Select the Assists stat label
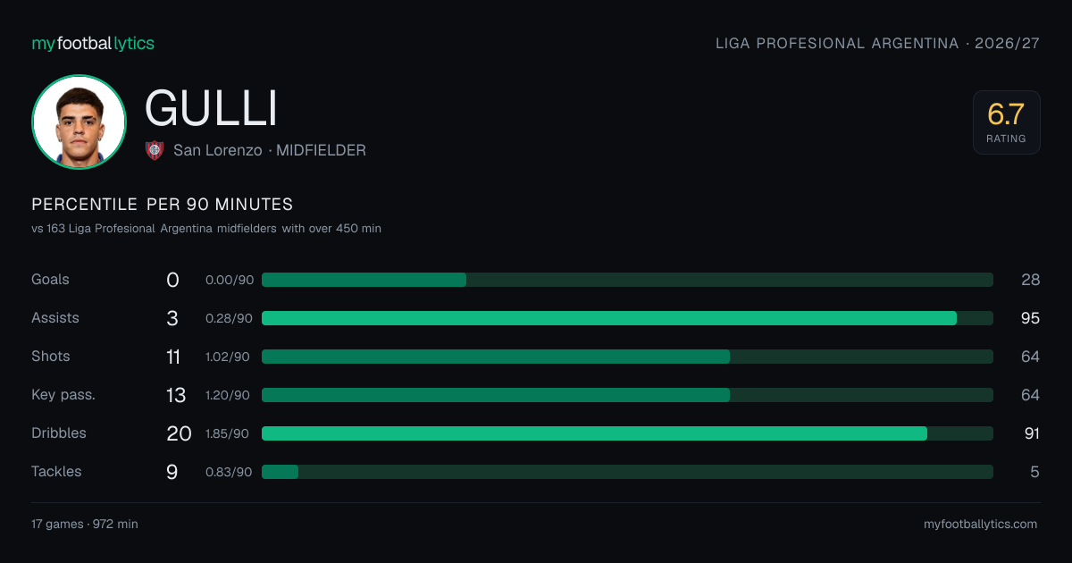This screenshot has height=563, width=1072. pyautogui.click(x=55, y=318)
